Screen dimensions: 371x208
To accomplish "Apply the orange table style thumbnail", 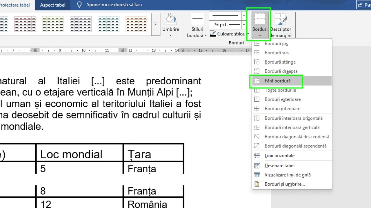I will 136,24.
